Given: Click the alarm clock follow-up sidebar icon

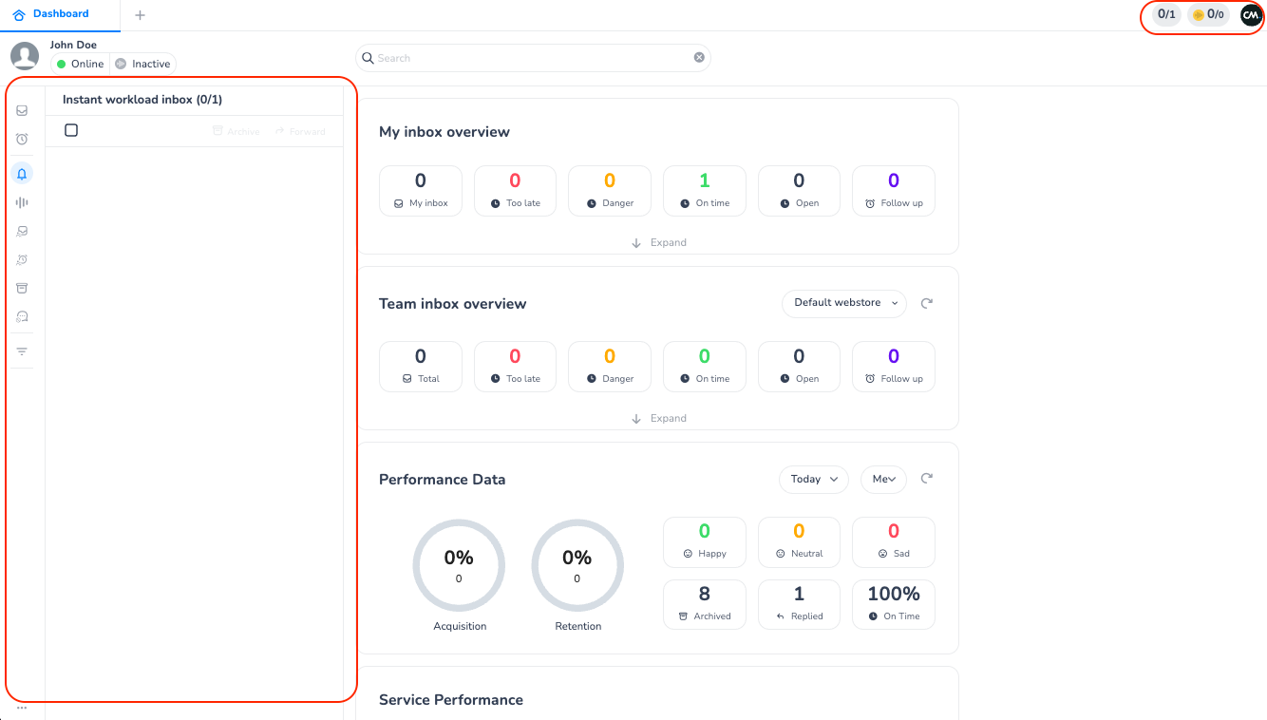Looking at the screenshot, I should point(22,139).
